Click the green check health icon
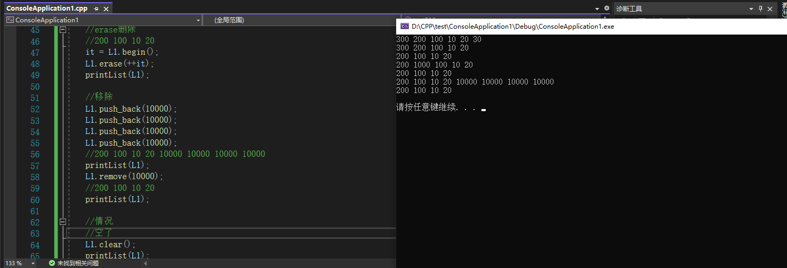Viewport: 787px width, 268px height. click(52, 263)
